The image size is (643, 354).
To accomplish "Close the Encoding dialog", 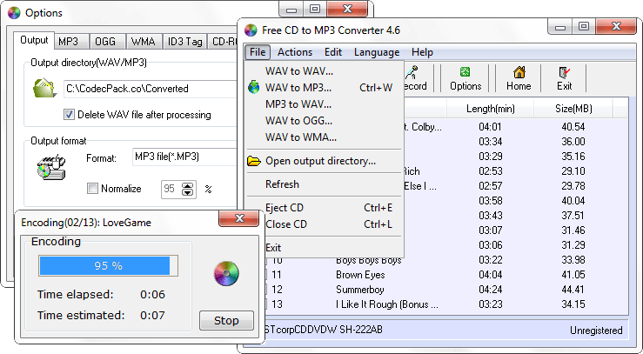I will click(x=239, y=218).
